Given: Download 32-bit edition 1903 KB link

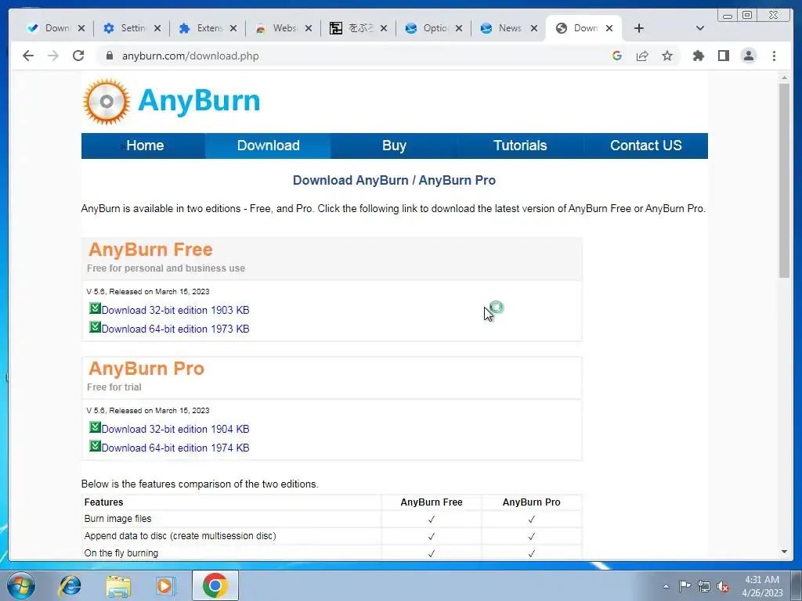Looking at the screenshot, I should [175, 310].
